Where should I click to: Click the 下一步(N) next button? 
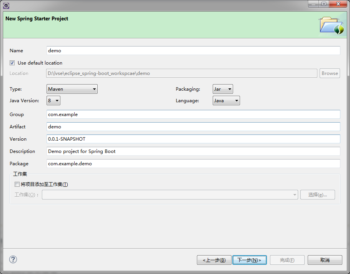(x=249, y=260)
